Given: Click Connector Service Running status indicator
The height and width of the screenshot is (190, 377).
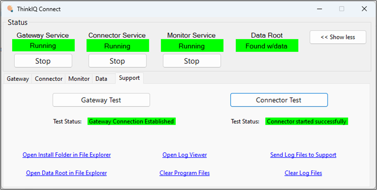Looking at the screenshot, I should point(118,46).
